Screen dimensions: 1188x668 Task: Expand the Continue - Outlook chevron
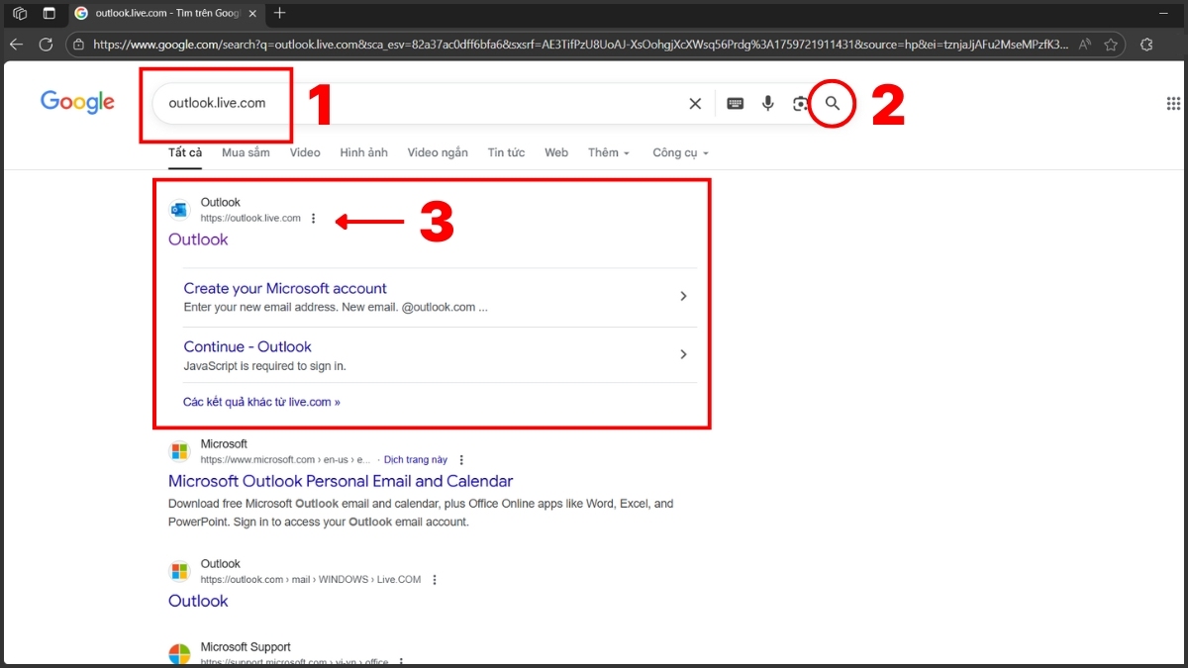[x=683, y=354]
